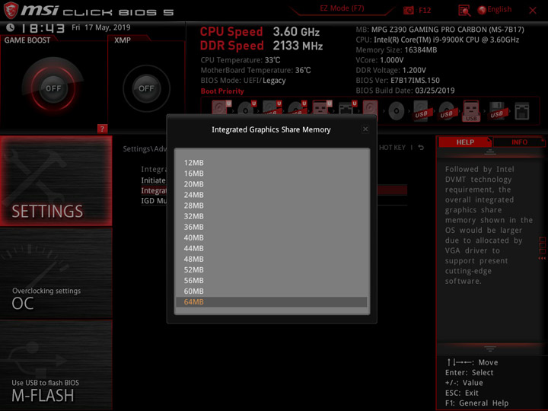Click 'Memory Size: 16384MB' text

click(397, 50)
